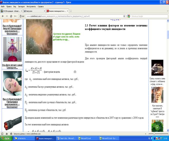
Task: Click the section 2.3 heading text
Action: tap(116, 27)
